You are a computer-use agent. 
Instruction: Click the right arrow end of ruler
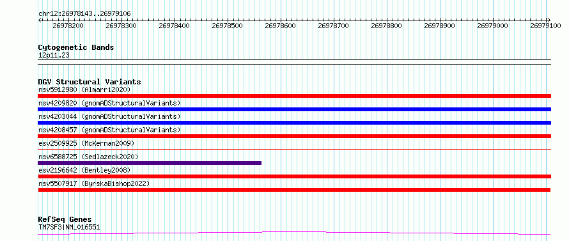click(x=549, y=20)
